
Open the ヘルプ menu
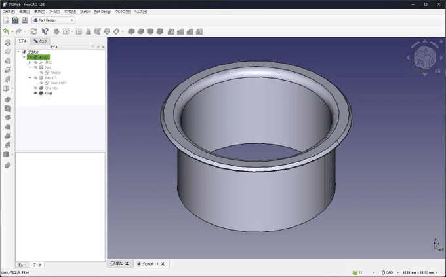pyautogui.click(x=140, y=12)
